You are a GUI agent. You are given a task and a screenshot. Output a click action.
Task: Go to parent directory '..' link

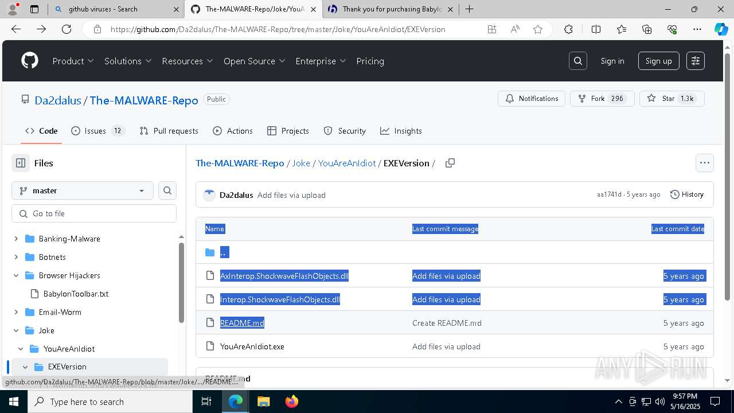coord(224,252)
